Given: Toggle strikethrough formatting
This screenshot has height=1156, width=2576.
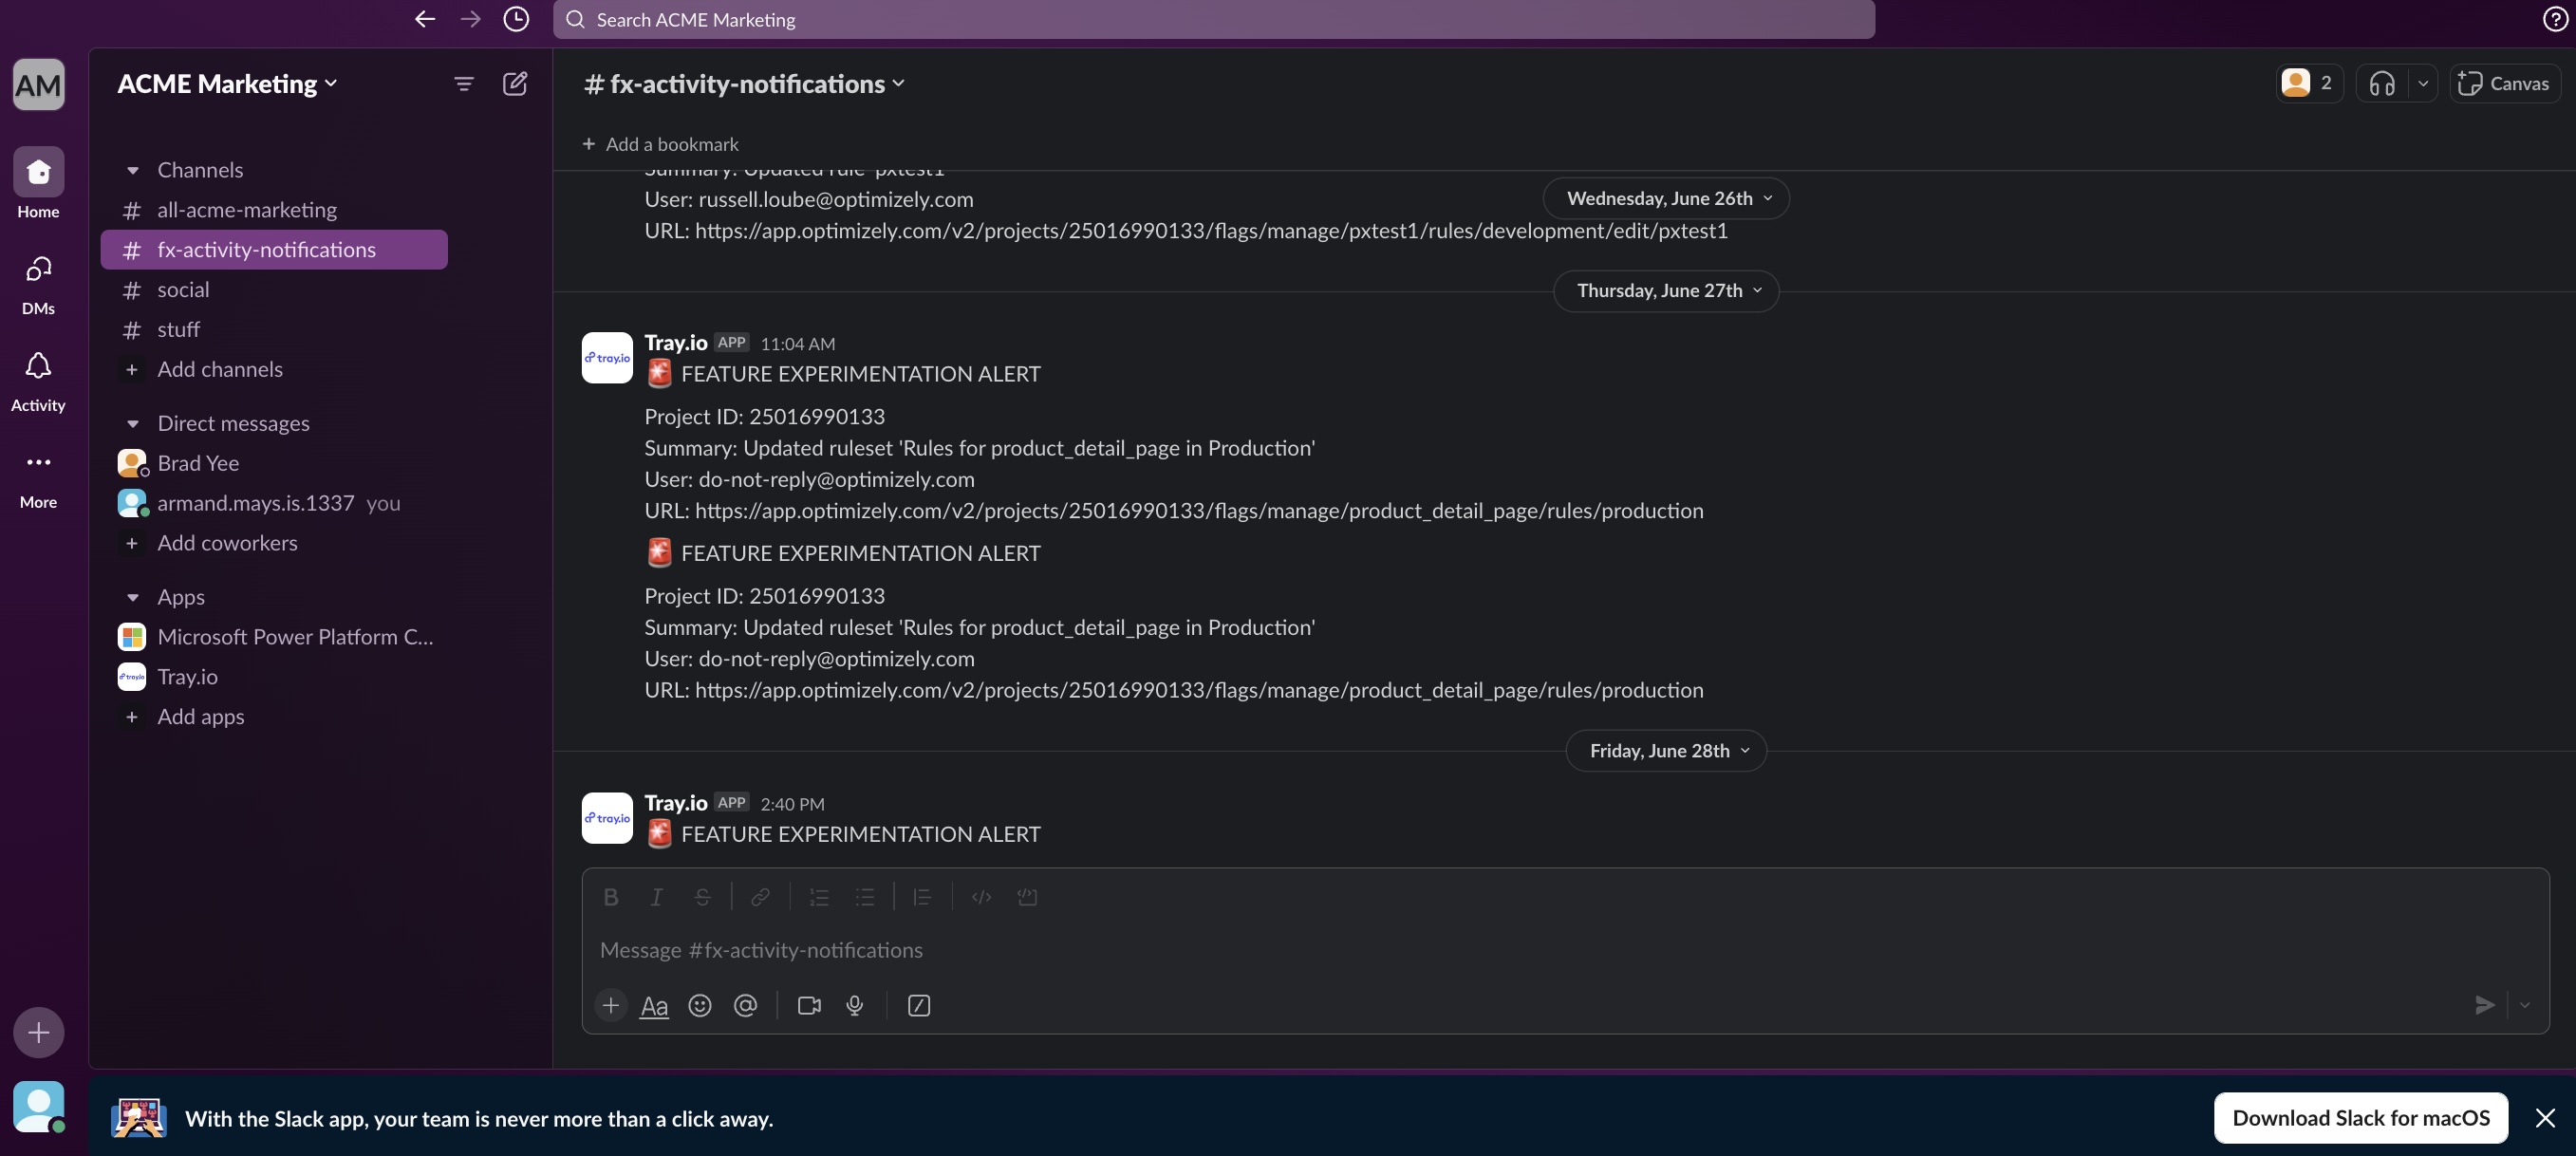Looking at the screenshot, I should click(x=702, y=897).
